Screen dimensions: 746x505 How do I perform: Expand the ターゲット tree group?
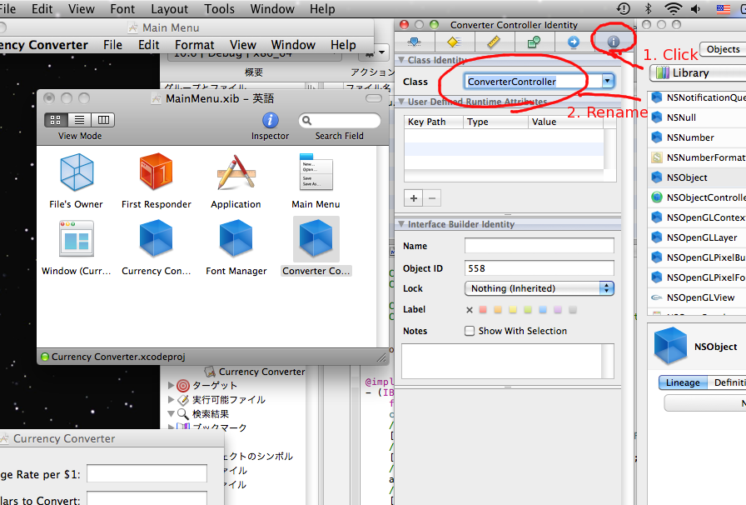point(171,386)
